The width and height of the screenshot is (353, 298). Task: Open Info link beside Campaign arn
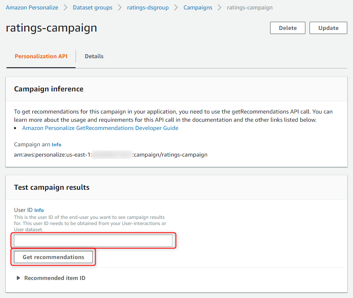coord(57,145)
